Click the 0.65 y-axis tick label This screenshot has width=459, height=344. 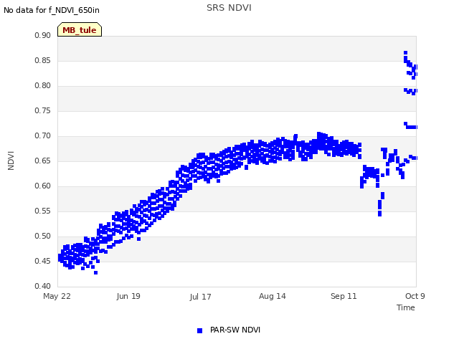(43, 161)
